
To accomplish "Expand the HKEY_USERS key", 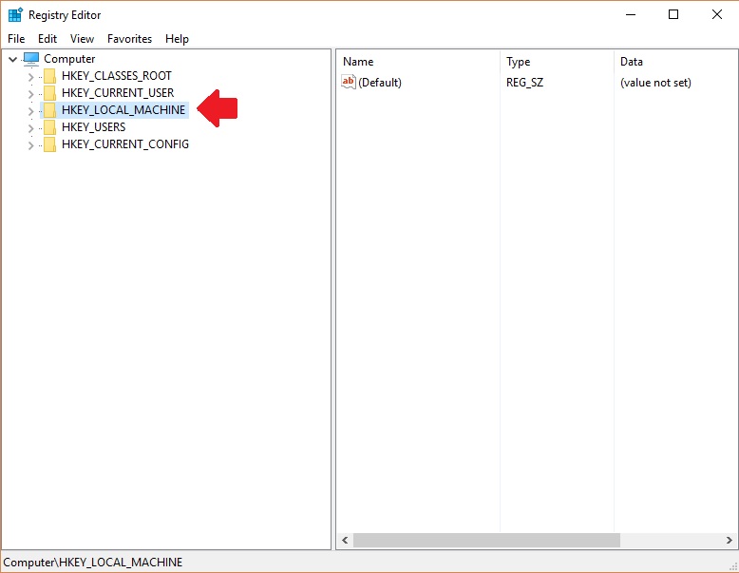I will (x=30, y=127).
